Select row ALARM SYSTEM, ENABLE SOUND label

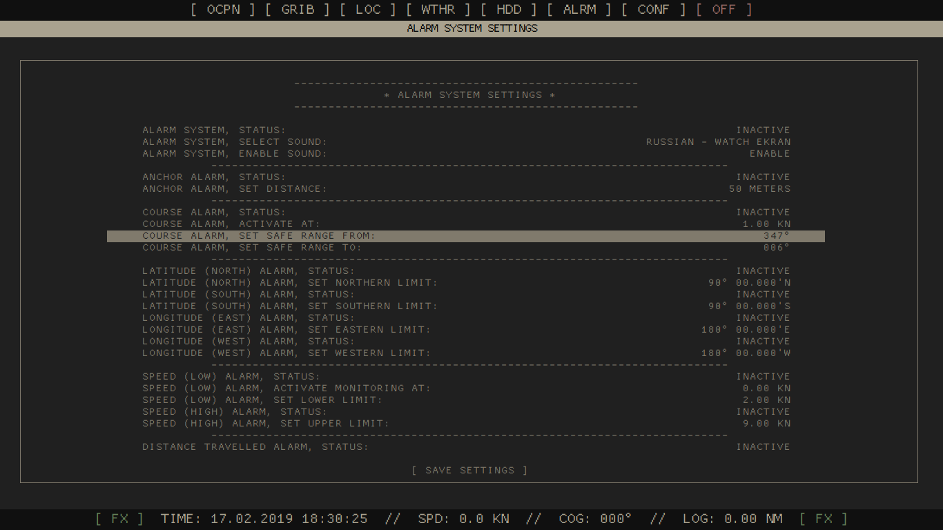pyautogui.click(x=235, y=153)
